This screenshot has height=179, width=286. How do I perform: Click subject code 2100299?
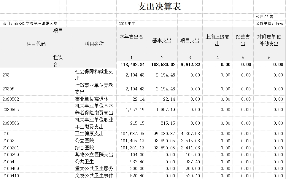[x=11, y=155]
